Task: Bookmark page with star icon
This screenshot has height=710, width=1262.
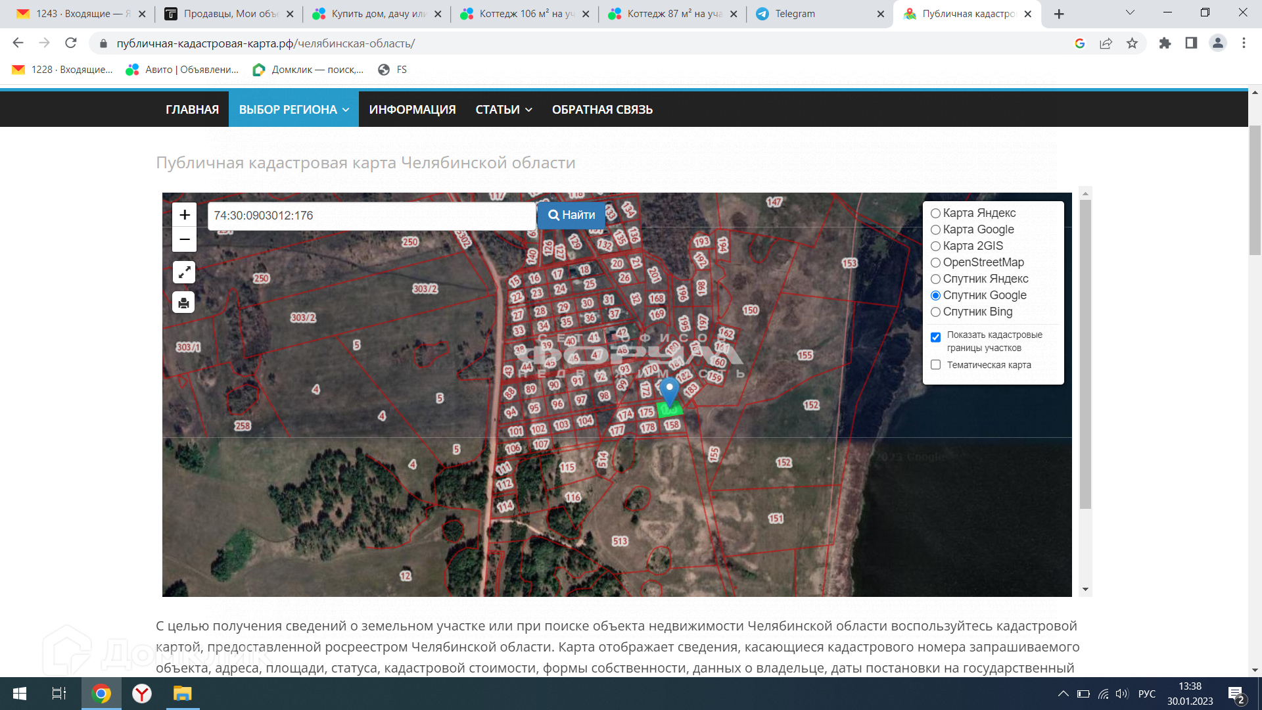Action: pos(1132,43)
